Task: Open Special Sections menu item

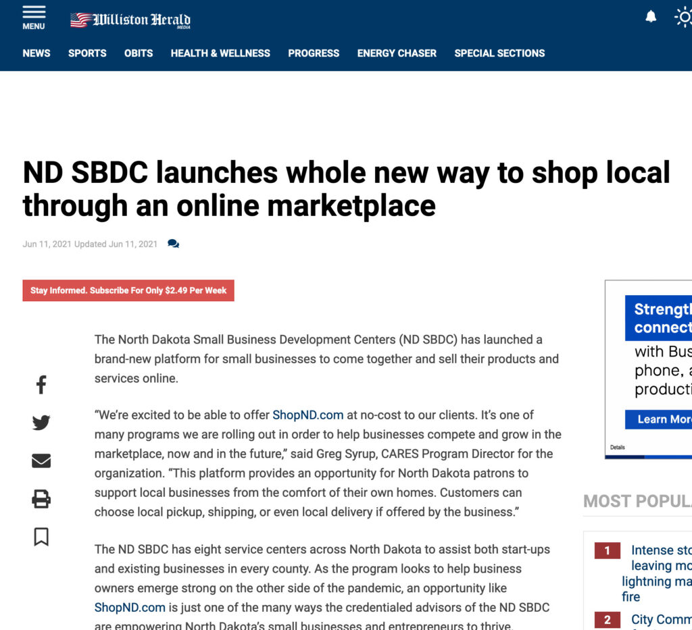Action: (499, 53)
